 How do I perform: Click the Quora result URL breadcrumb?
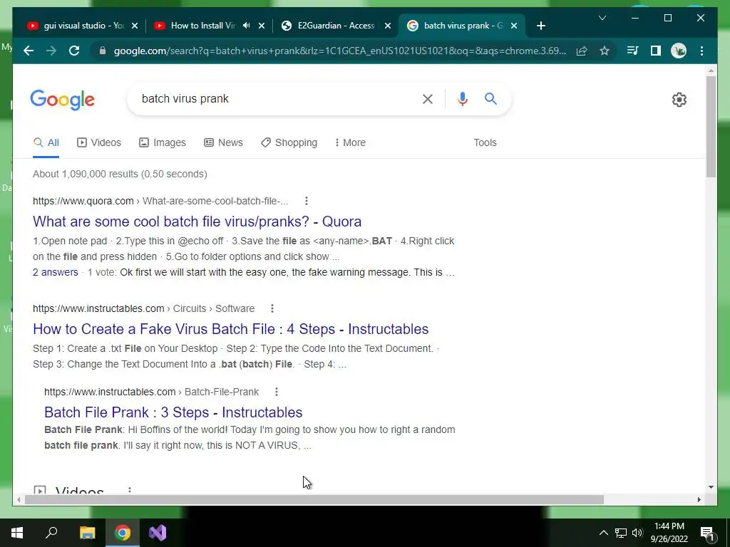coord(160,201)
